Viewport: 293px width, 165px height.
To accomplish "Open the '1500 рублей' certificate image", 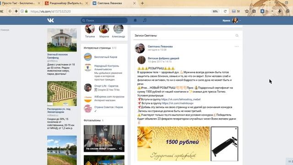I will (174, 143).
